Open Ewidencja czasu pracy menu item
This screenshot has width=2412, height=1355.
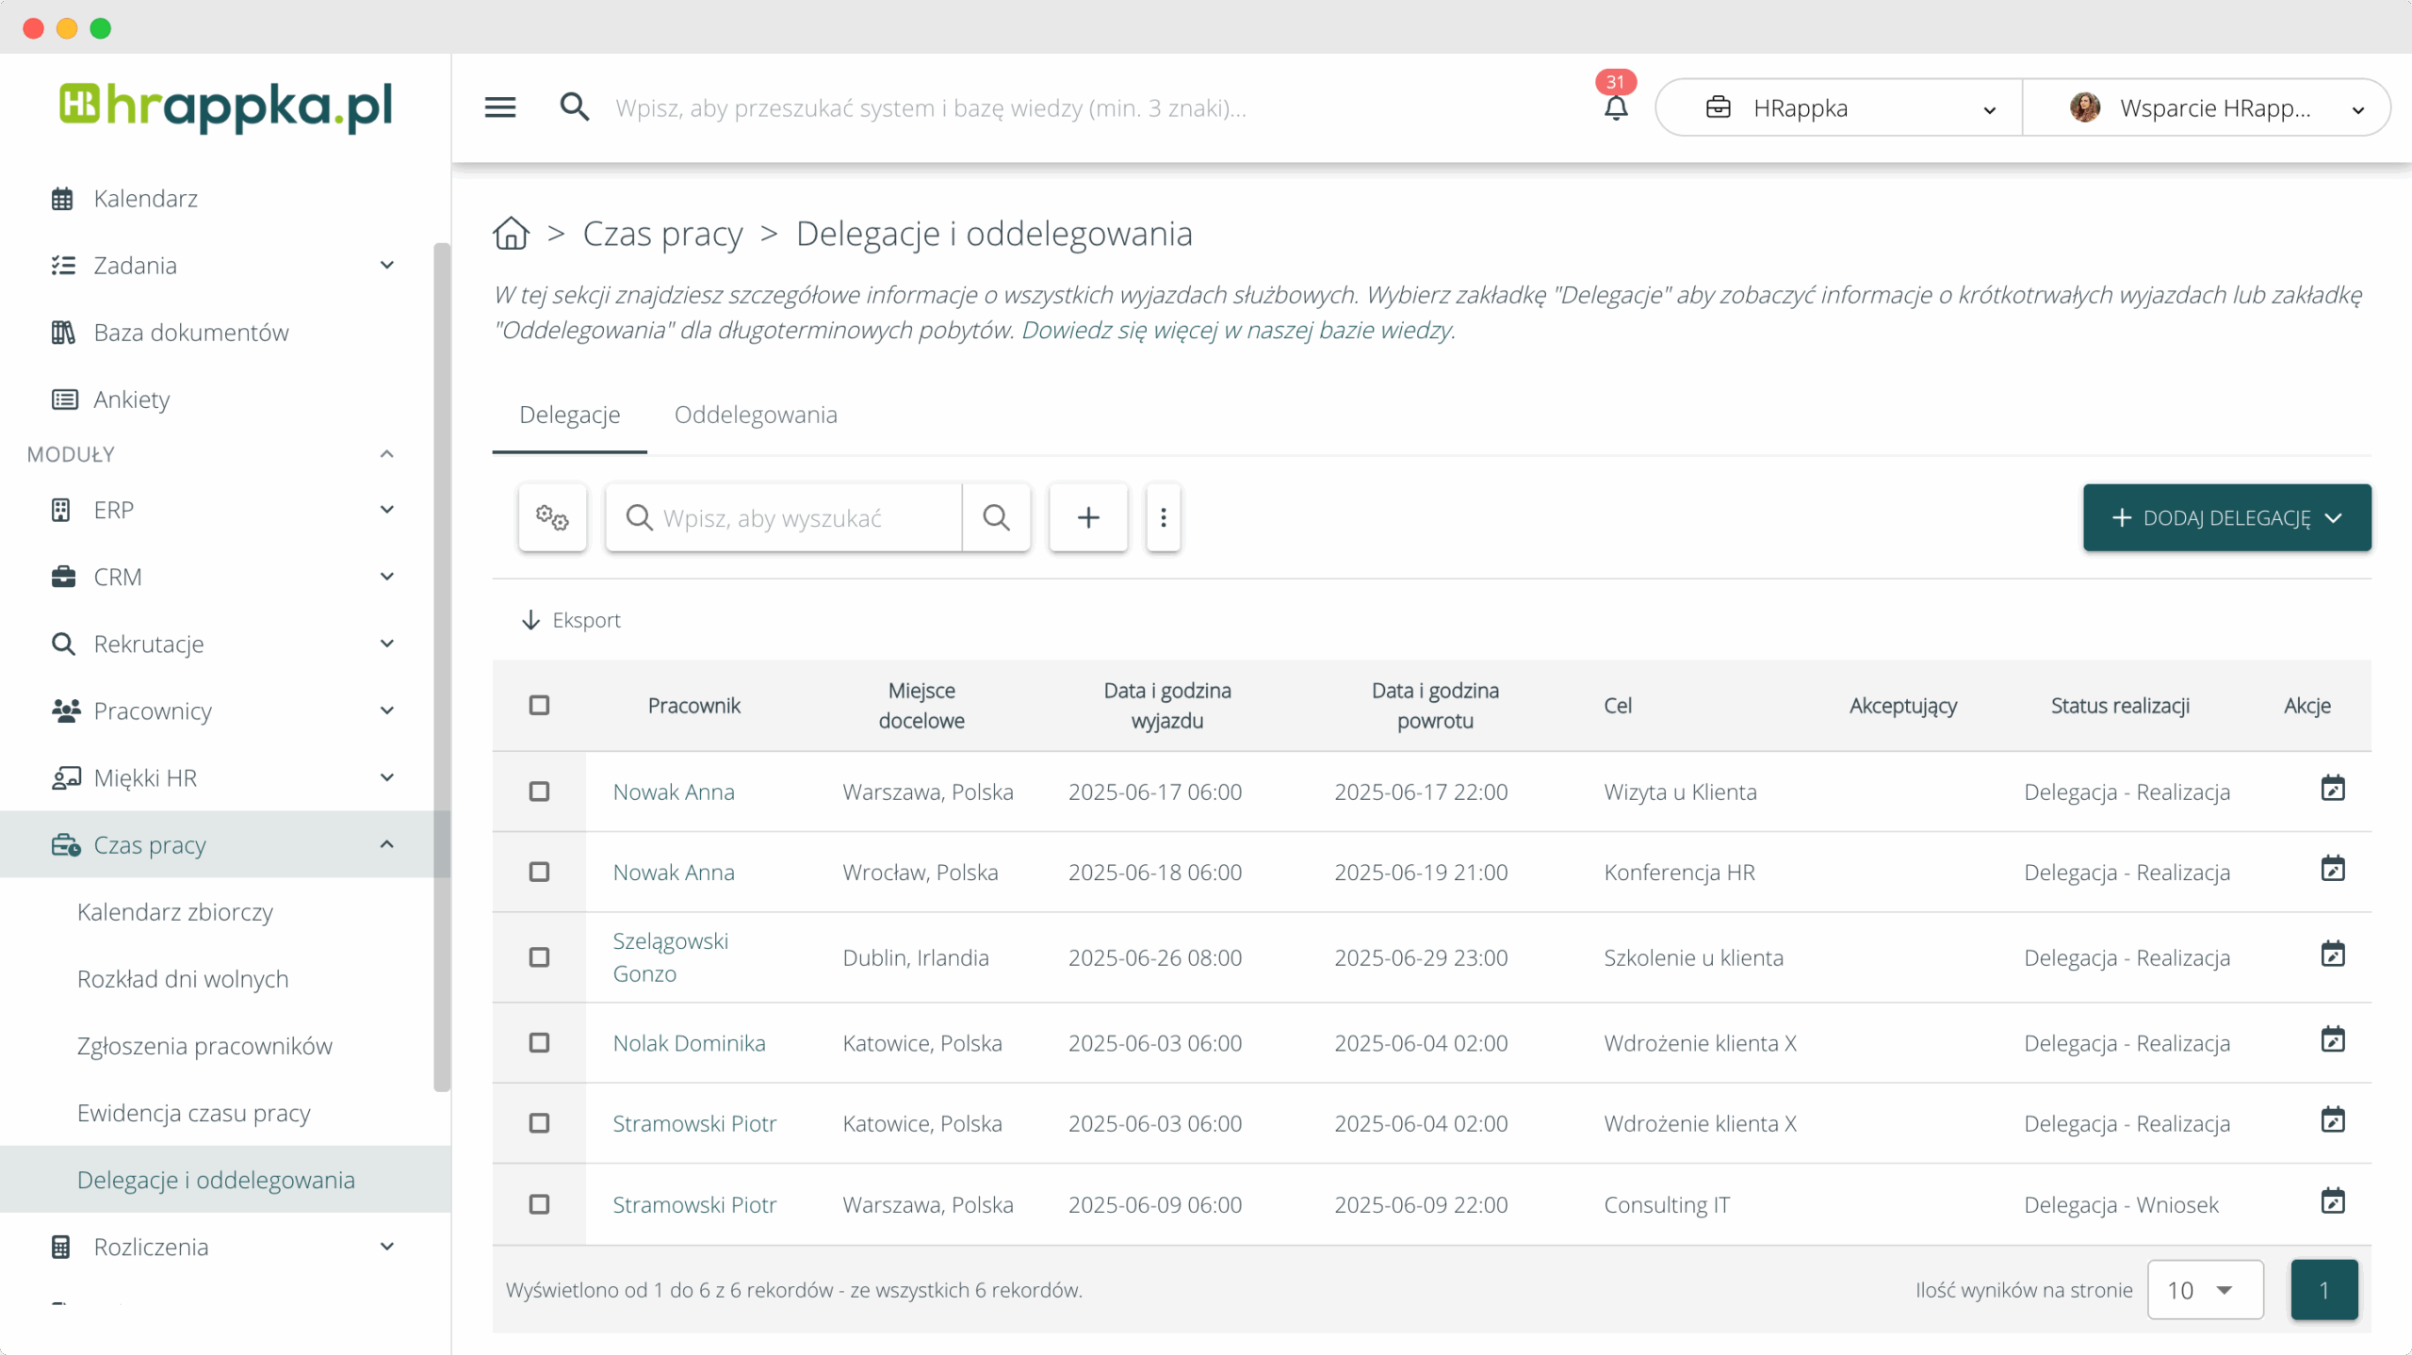click(193, 1113)
